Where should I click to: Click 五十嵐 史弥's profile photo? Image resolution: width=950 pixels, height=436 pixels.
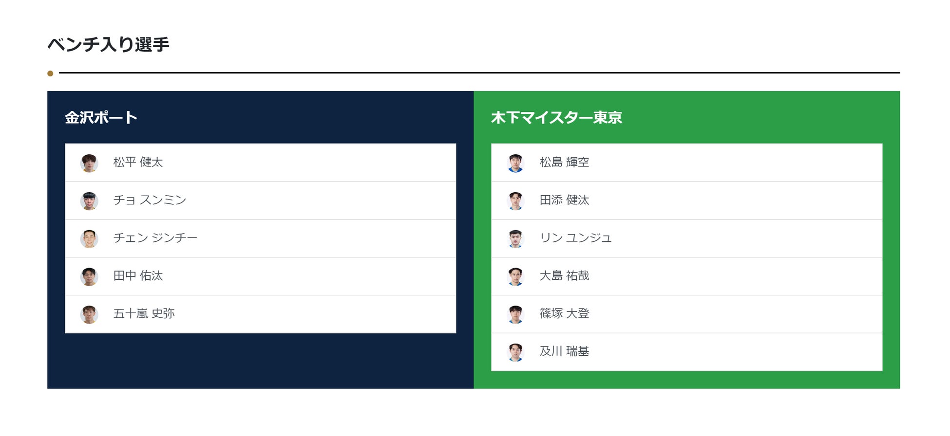click(90, 314)
